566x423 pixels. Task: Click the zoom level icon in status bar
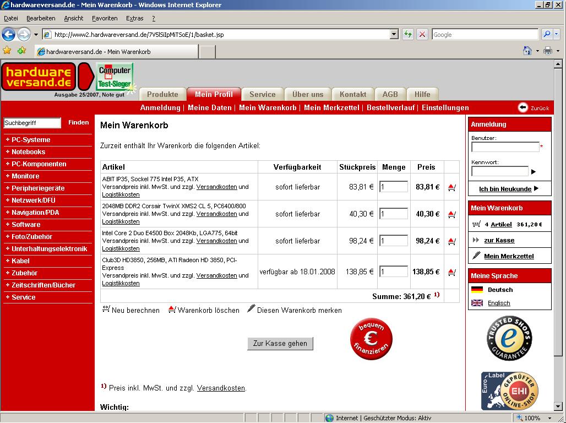coord(519,418)
